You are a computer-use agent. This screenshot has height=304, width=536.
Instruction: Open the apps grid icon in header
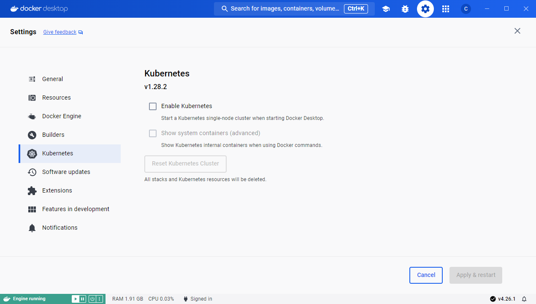point(446,9)
